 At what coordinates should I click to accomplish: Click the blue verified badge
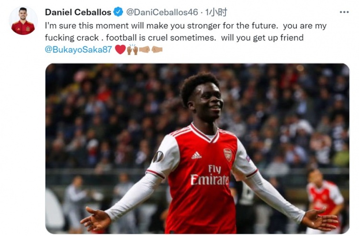pyautogui.click(x=118, y=12)
